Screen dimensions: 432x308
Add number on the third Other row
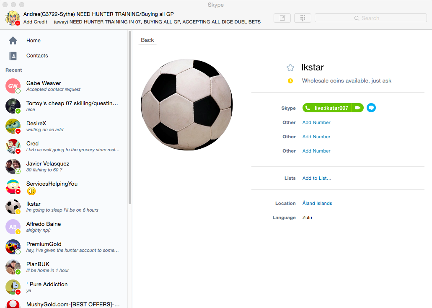click(x=316, y=151)
